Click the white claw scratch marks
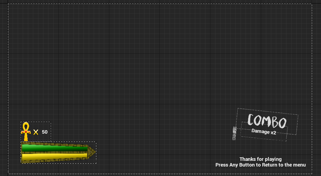The height and width of the screenshot is (176, 321). tap(234, 133)
